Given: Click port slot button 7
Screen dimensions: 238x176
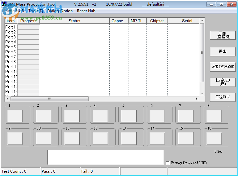Looking at the screenshot, I should click(186, 116).
